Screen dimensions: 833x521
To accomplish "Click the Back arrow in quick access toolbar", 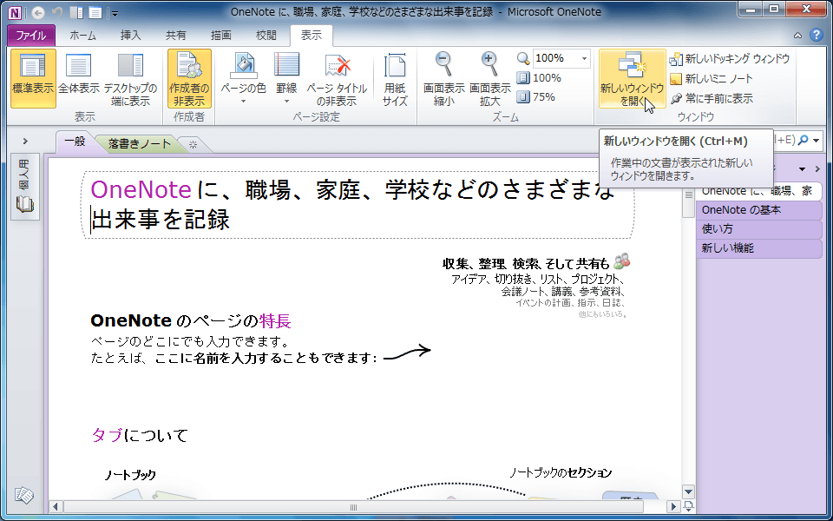I will coord(37,12).
